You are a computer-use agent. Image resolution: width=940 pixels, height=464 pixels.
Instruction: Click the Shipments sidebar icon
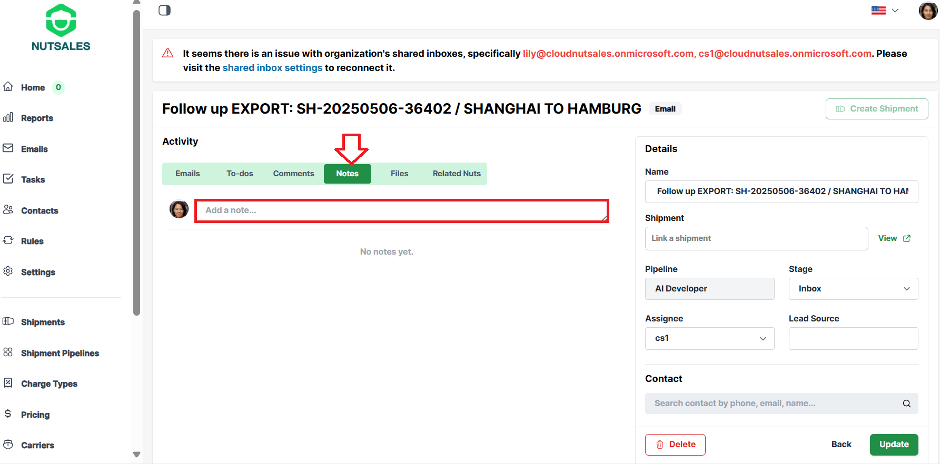coord(8,321)
